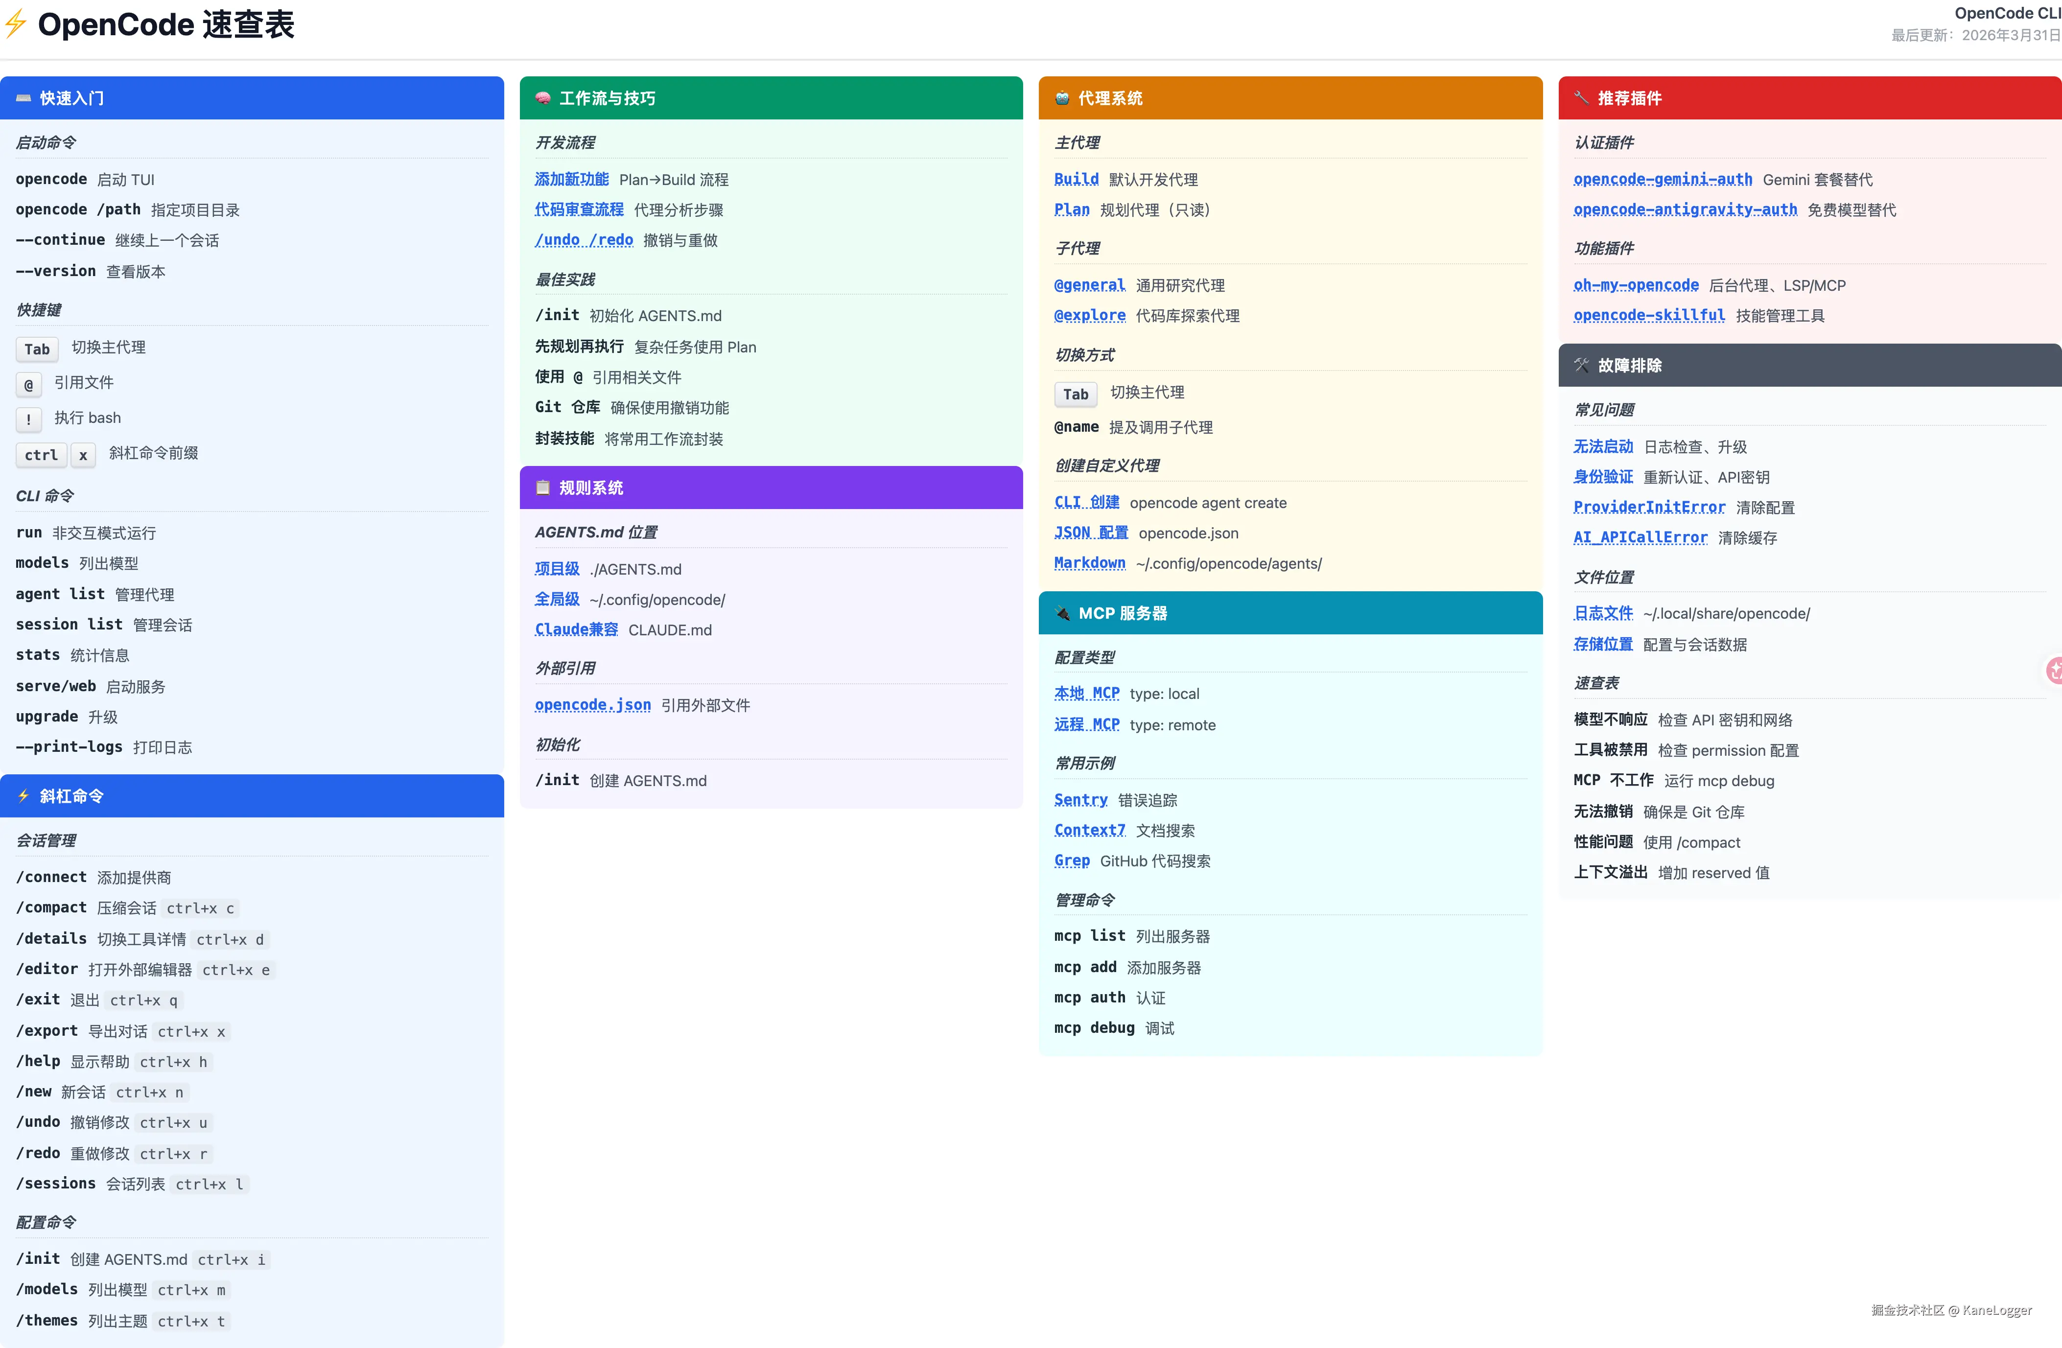Image resolution: width=2062 pixels, height=1348 pixels.
Task: Click the MCP 服务器 header bar
Action: click(1290, 612)
